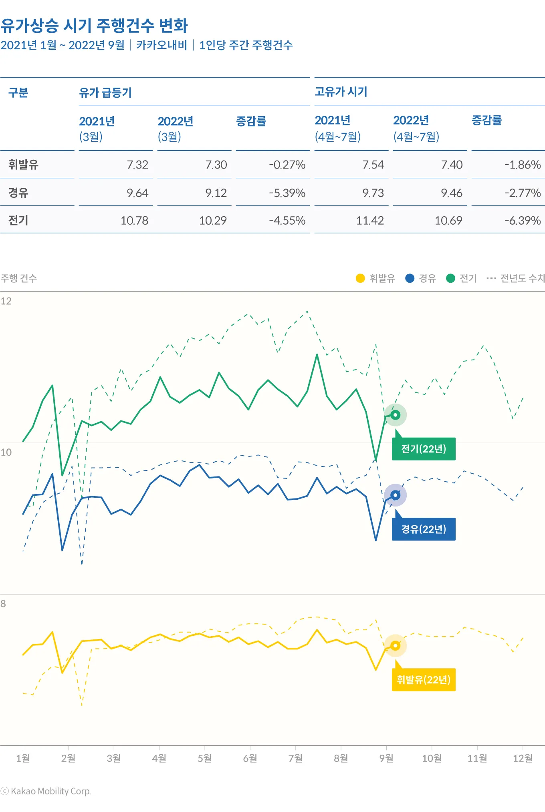Image resolution: width=545 pixels, height=812 pixels.
Task: Click the blue 경유 legend dot
Action: point(410,278)
